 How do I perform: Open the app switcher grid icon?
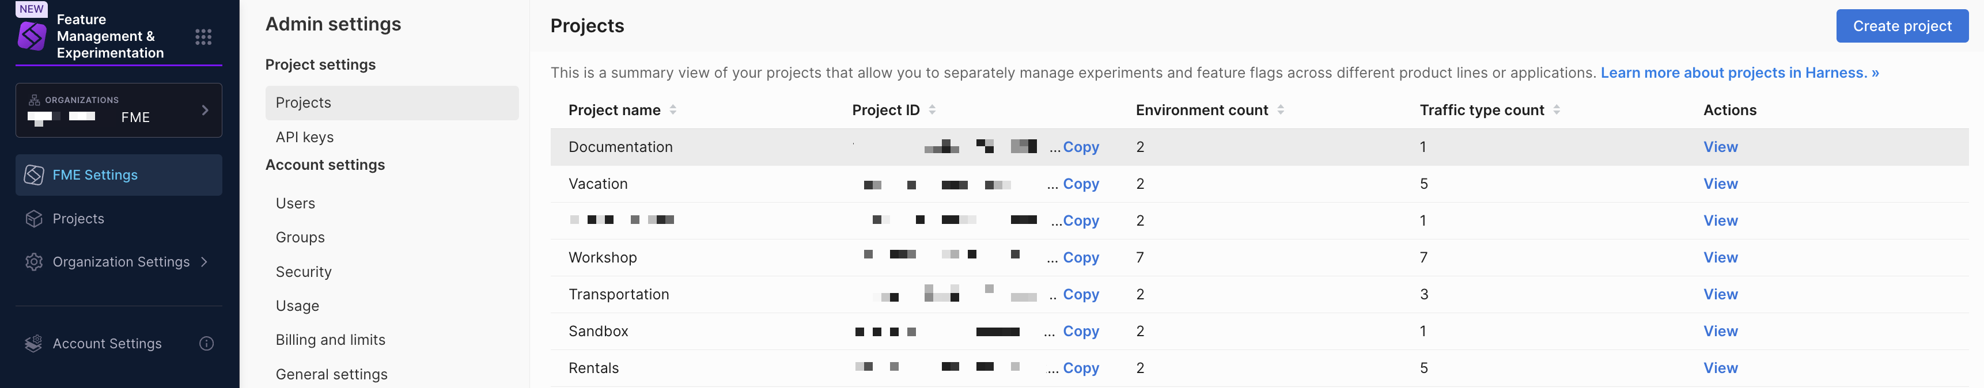[x=203, y=37]
